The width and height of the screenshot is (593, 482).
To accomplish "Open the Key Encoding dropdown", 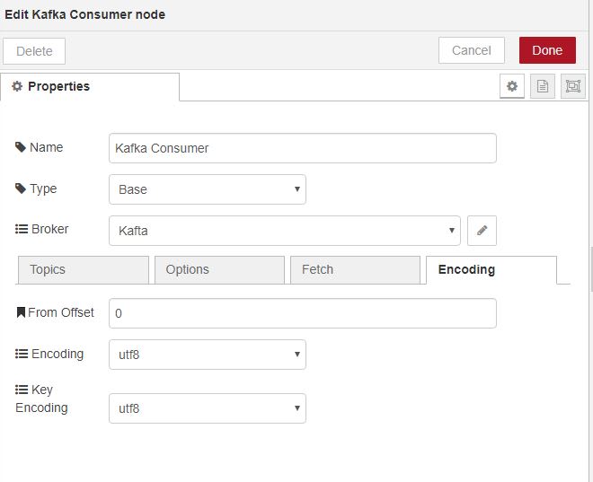I will click(208, 408).
